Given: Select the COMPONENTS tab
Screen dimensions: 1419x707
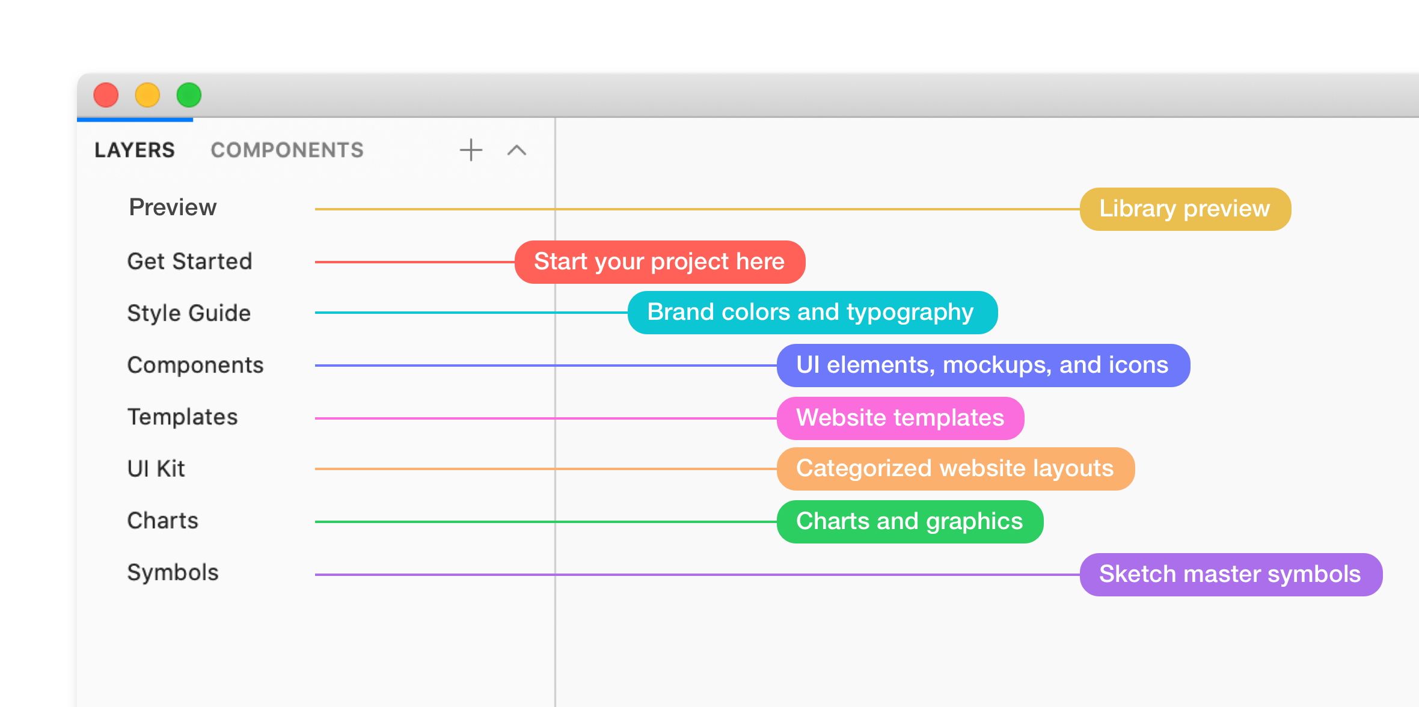Looking at the screenshot, I should 286,149.
